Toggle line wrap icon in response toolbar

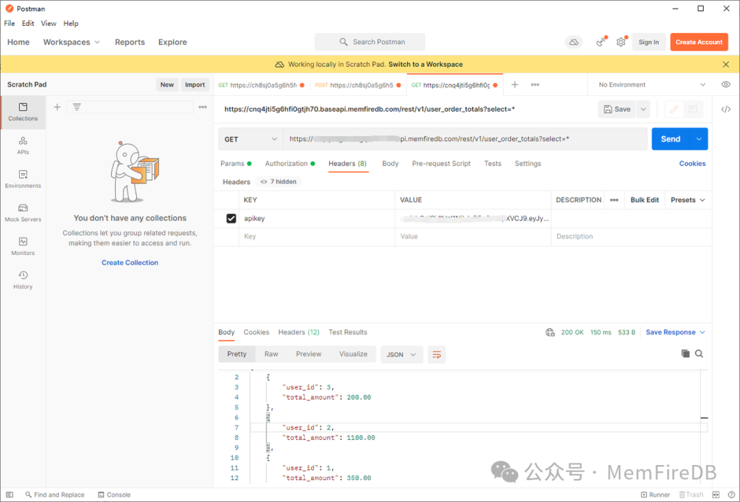pos(436,354)
